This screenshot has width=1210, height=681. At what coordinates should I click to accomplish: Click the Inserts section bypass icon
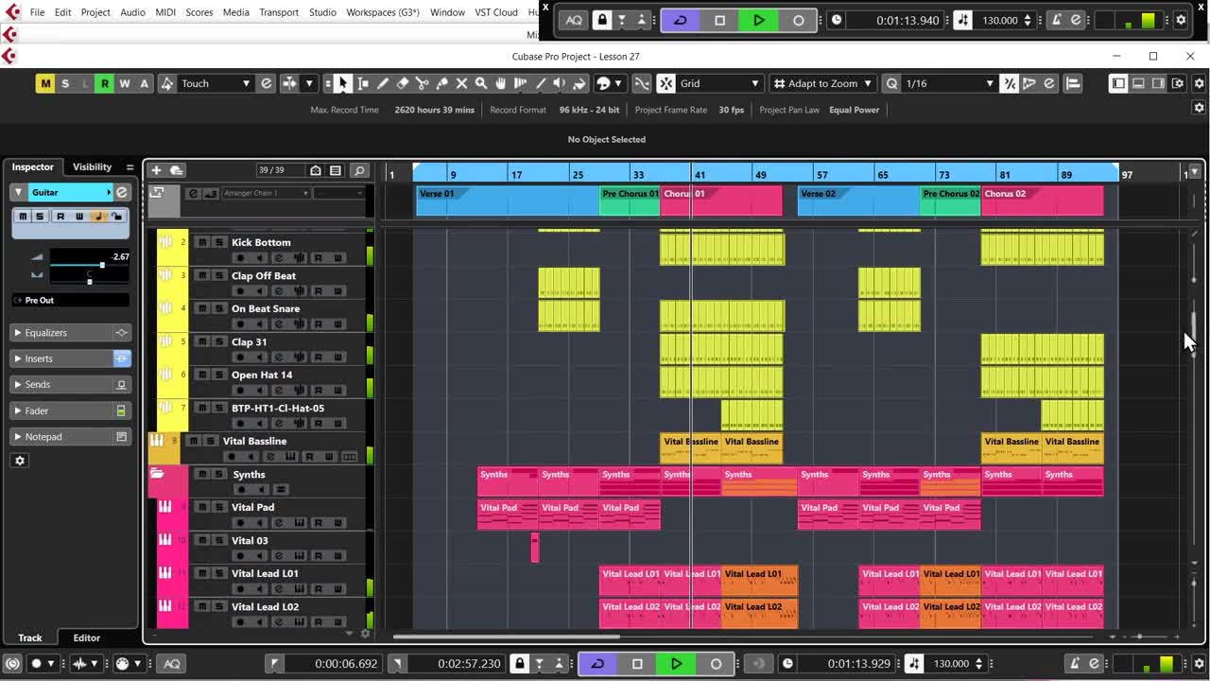[121, 358]
